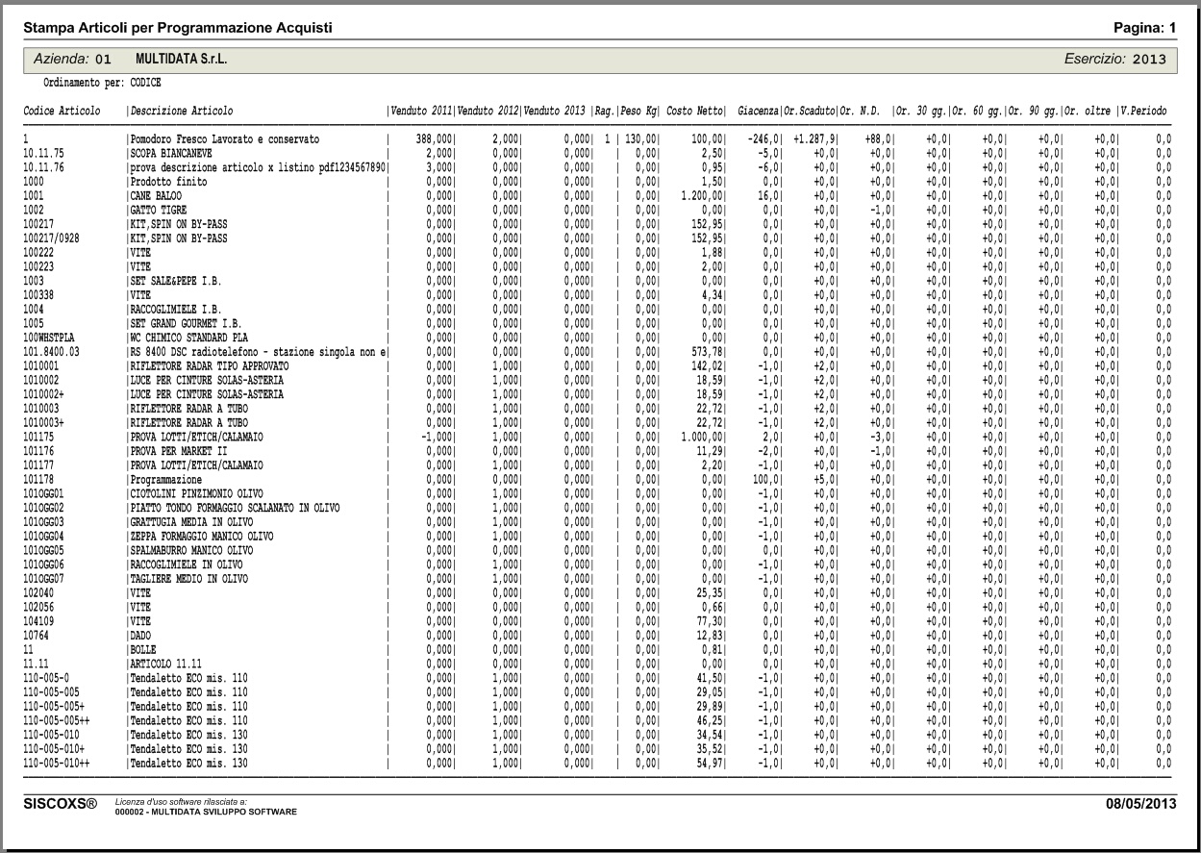Click the 'Or. N.D.' column header

tap(862, 112)
